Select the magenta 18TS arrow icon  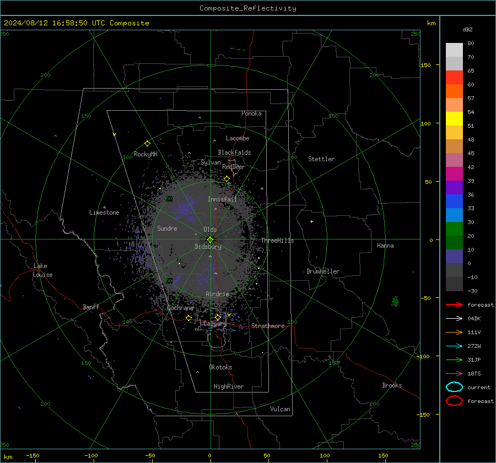click(454, 374)
